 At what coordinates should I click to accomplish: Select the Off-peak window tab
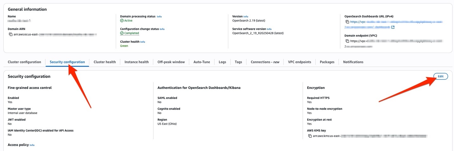point(171,62)
